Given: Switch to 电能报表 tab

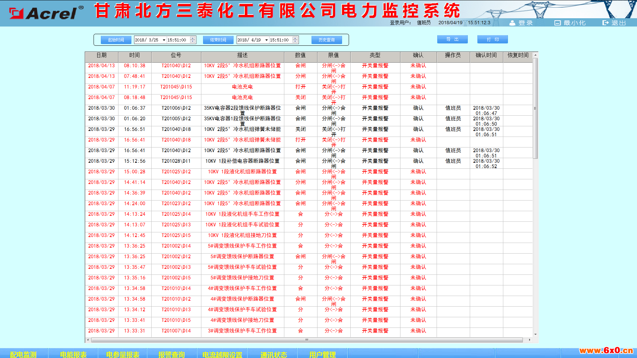Looking at the screenshot, I should (x=73, y=354).
